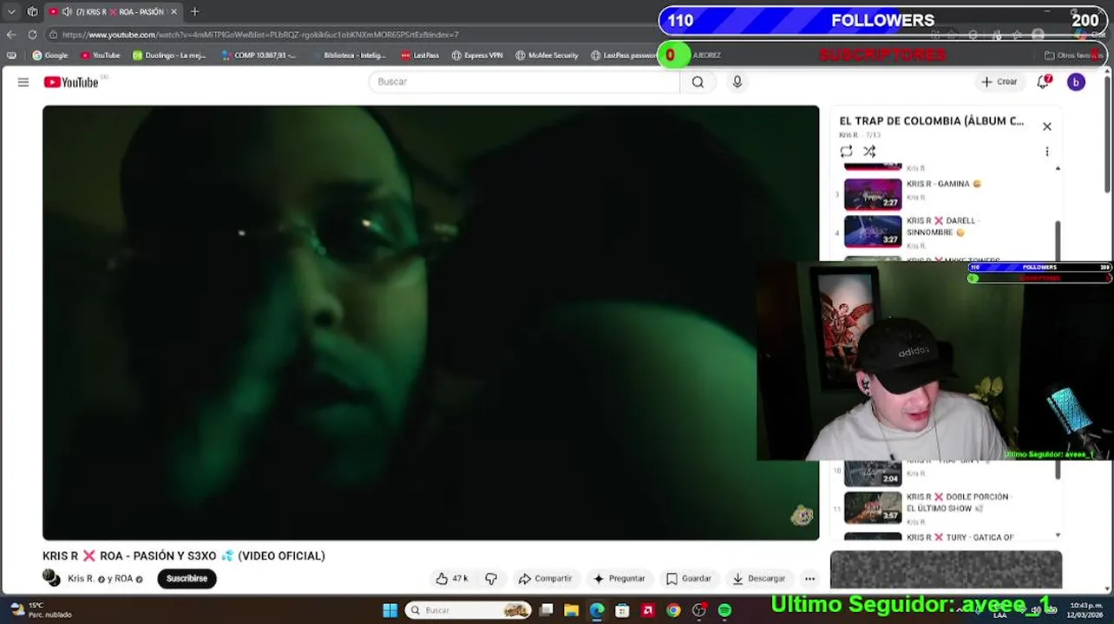Open Task View on the taskbar

click(547, 610)
